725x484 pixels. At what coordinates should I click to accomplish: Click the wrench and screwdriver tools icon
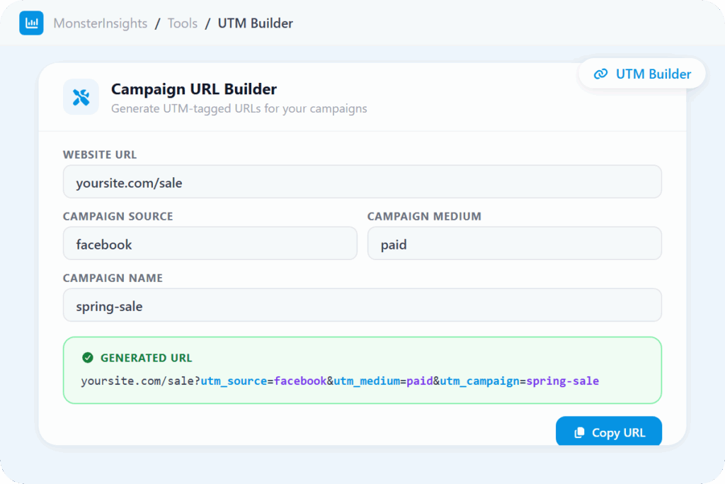click(81, 96)
